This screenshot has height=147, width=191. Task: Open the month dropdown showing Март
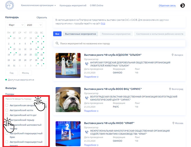tap(15, 25)
